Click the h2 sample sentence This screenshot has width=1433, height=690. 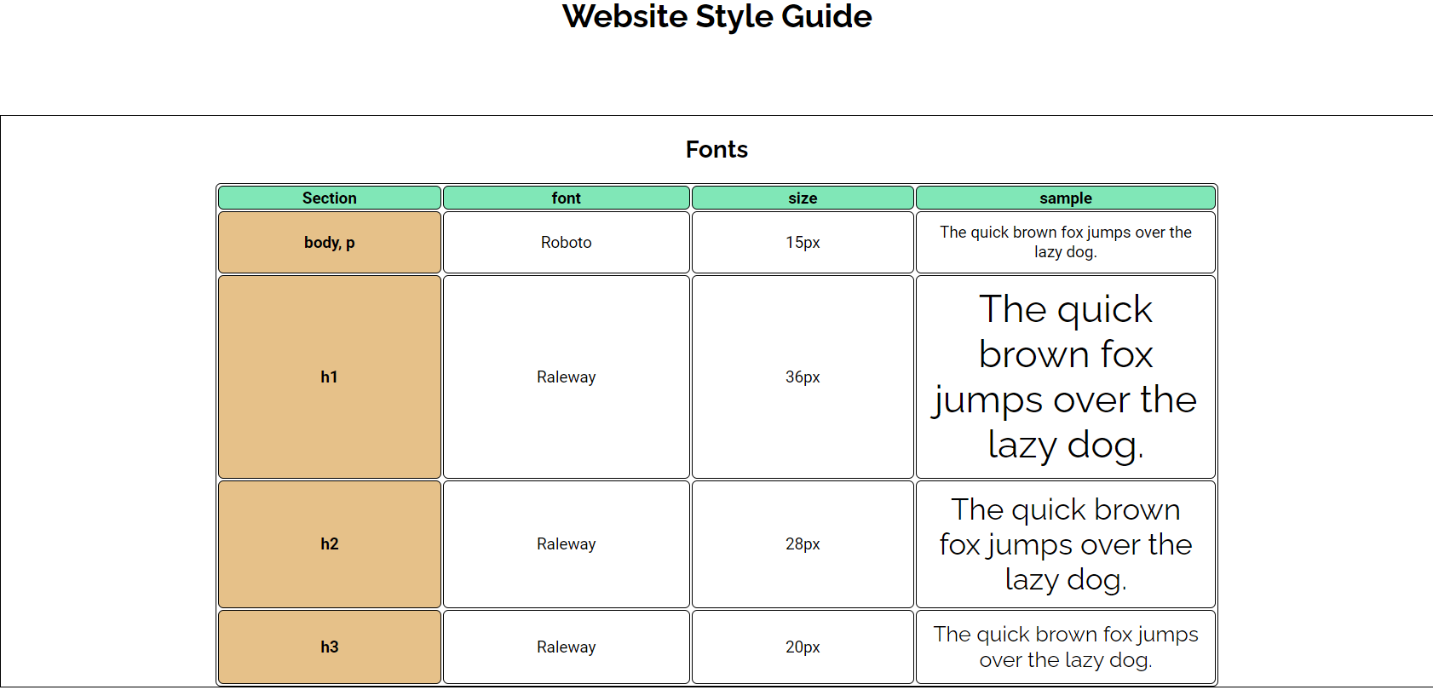click(1066, 544)
